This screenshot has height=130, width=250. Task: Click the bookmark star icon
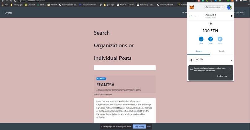(194, 1)
